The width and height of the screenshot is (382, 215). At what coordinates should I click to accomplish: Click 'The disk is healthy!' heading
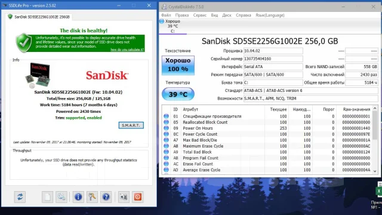84,30
